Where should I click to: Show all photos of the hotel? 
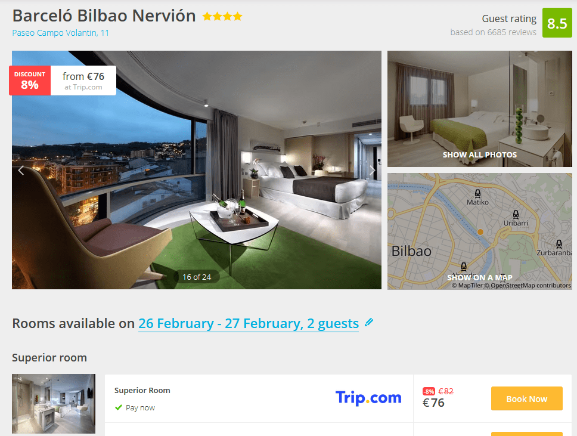pyautogui.click(x=479, y=154)
